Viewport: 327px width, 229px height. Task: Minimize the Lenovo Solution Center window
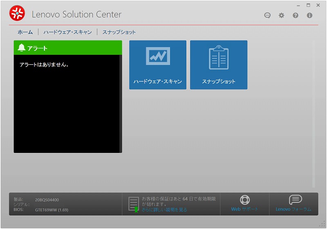[298, 6]
